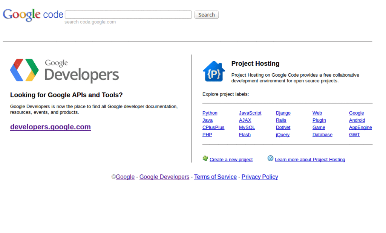Click the Google code logo
Image resolution: width=386 pixels, height=233 pixels.
(33, 15)
